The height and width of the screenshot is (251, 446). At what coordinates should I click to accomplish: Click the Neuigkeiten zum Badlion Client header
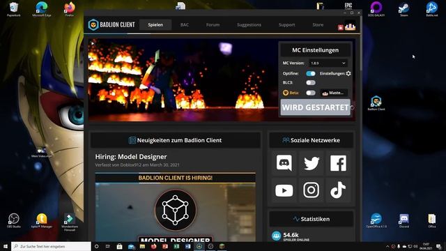click(175, 140)
